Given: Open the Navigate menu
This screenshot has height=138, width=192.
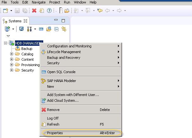Looking at the screenshot, I should point(39,2).
